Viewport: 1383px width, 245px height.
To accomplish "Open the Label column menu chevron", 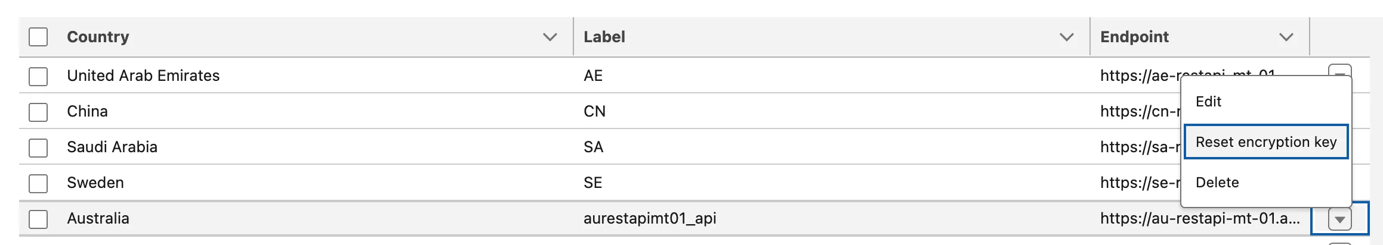I will coord(1066,37).
